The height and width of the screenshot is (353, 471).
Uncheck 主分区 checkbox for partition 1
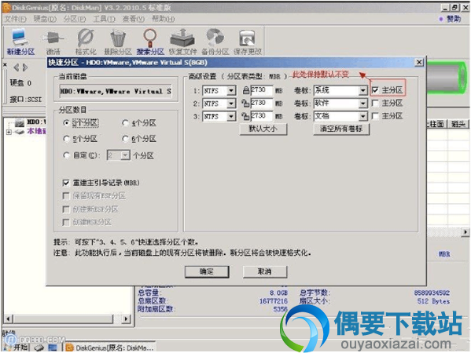pos(375,90)
